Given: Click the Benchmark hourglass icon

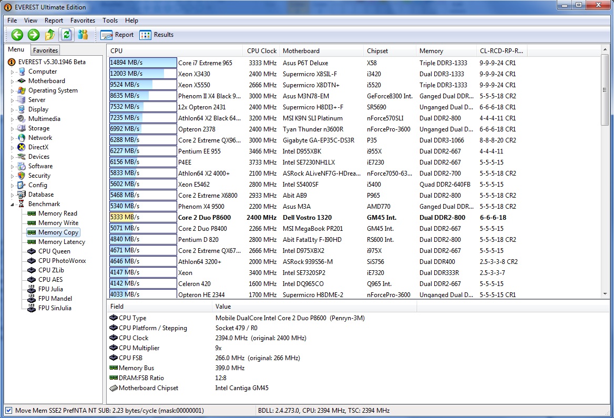Looking at the screenshot, I should 22,204.
